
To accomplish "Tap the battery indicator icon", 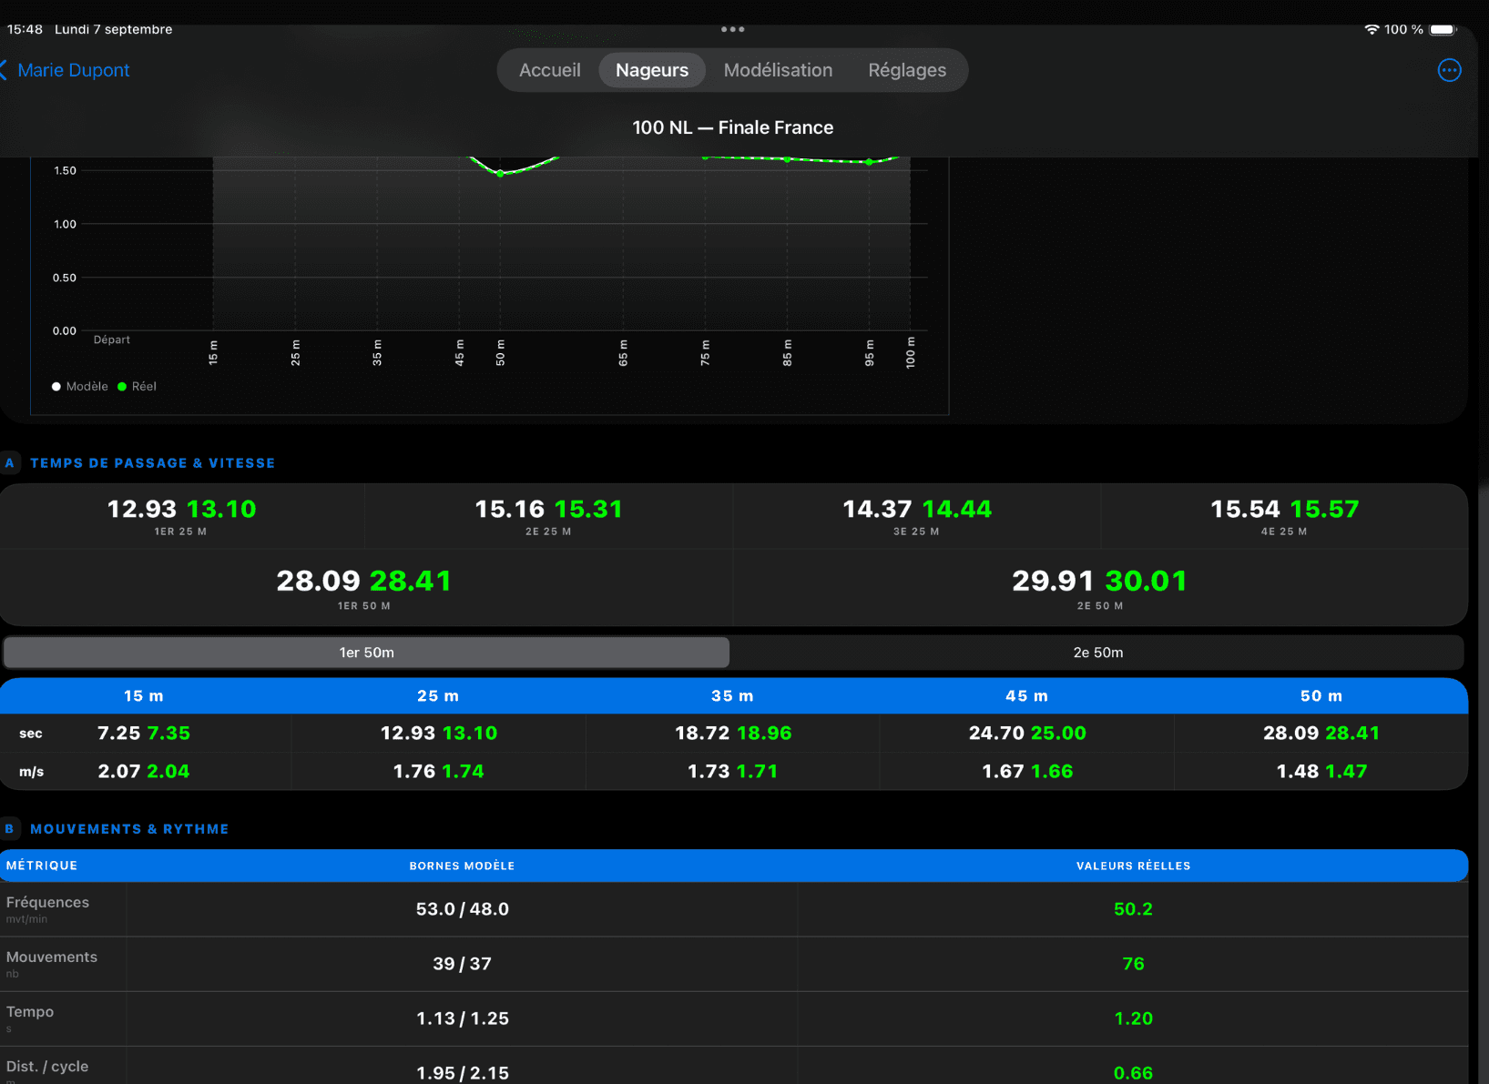I will pos(1443,29).
